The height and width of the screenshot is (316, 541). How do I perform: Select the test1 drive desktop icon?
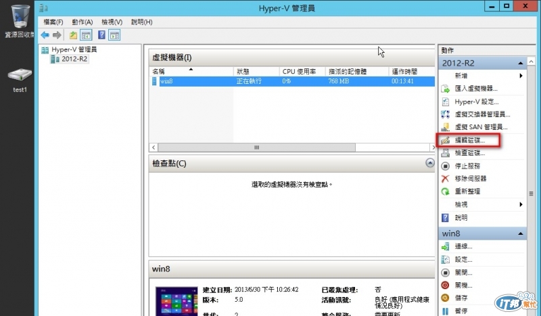[20, 75]
